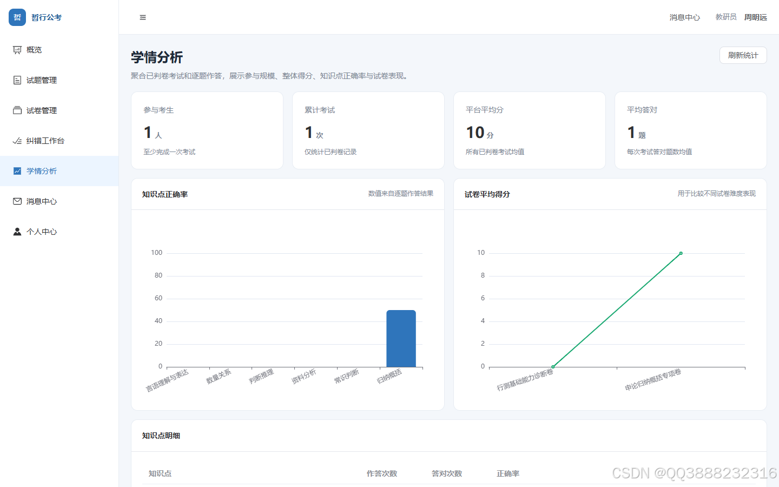
Task: Click the 行测基础能力诊断卷 line chart data point
Action: pos(553,367)
